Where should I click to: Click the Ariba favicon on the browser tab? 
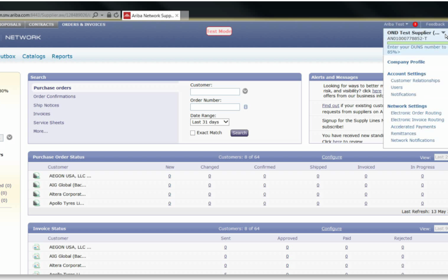click(127, 15)
